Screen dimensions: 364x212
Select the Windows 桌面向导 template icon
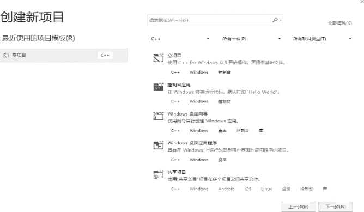pyautogui.click(x=159, y=116)
